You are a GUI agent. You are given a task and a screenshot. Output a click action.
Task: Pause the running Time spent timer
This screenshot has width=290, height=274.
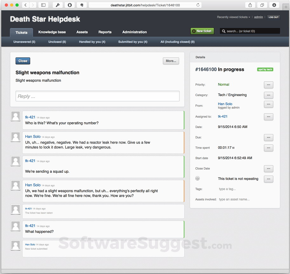[233, 147]
